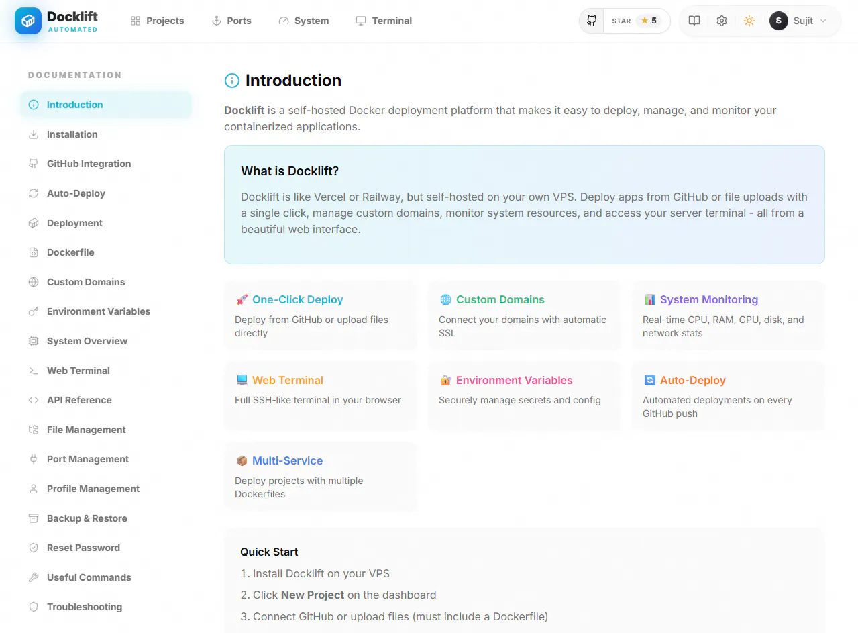Click the Ports anchor icon

(x=216, y=21)
